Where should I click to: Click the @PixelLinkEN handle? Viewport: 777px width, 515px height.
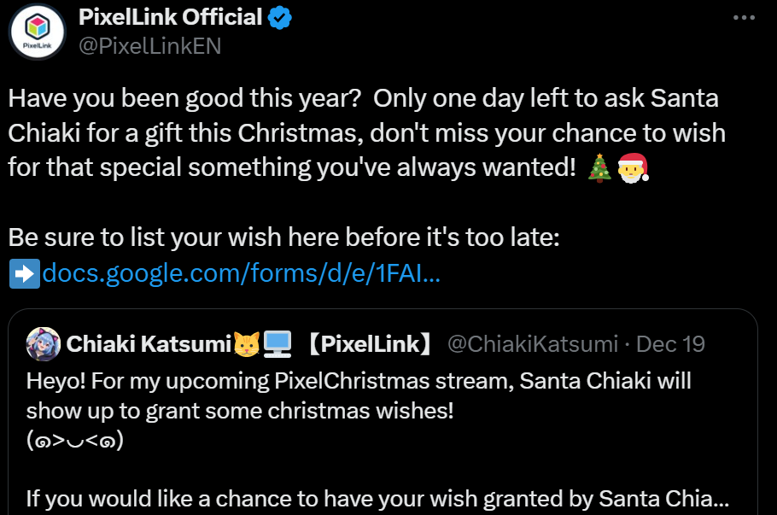pos(149,46)
